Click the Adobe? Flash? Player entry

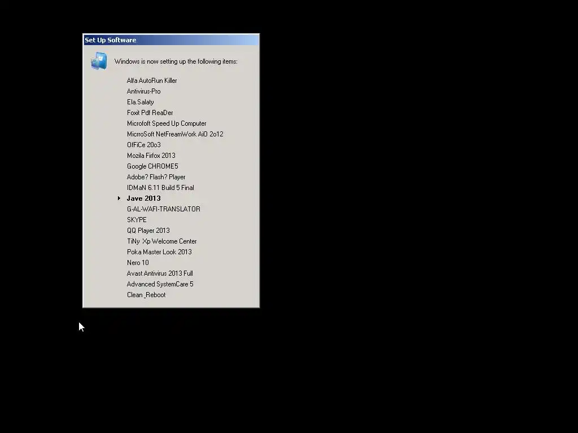pyautogui.click(x=156, y=176)
